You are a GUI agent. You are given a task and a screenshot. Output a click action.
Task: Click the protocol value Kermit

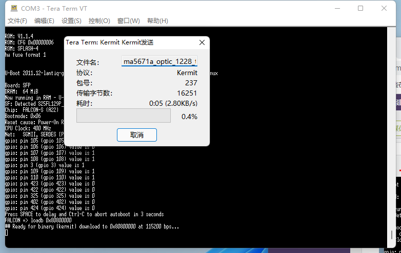coord(187,73)
